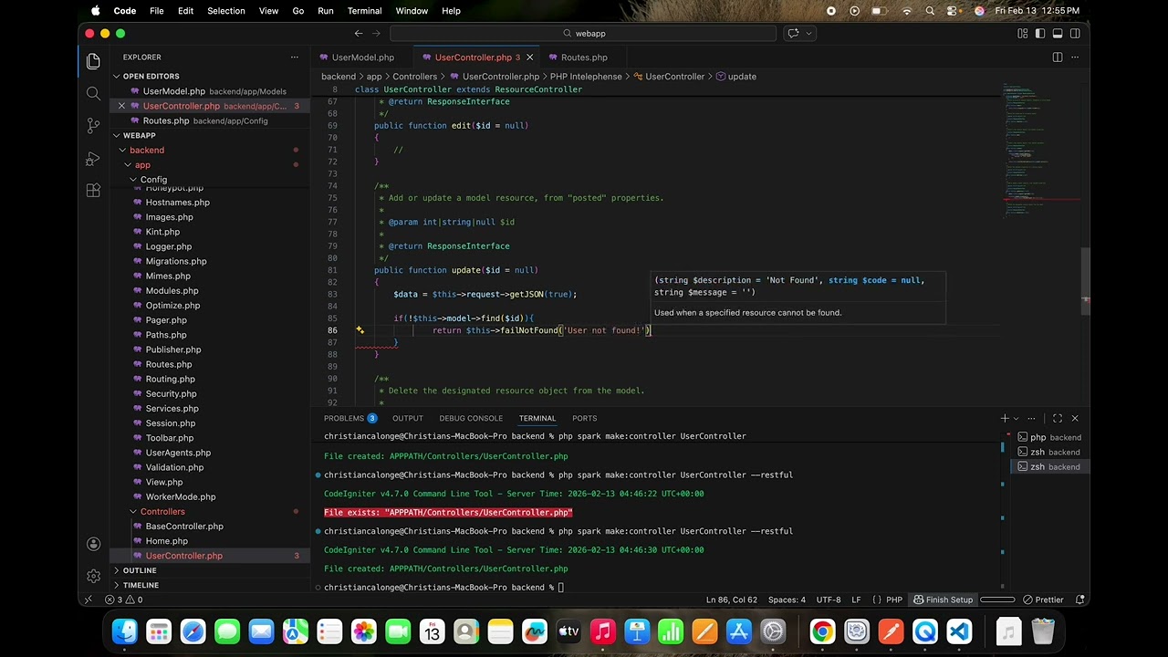
Task: Click the editor minimap code overview
Action: coord(1040,151)
